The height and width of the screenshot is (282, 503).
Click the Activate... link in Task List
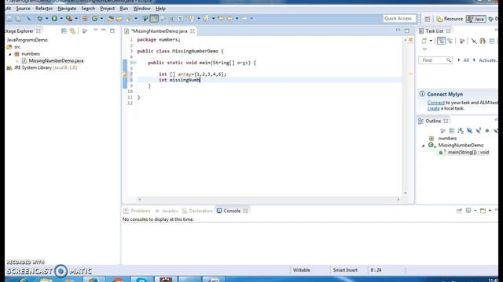click(488, 60)
